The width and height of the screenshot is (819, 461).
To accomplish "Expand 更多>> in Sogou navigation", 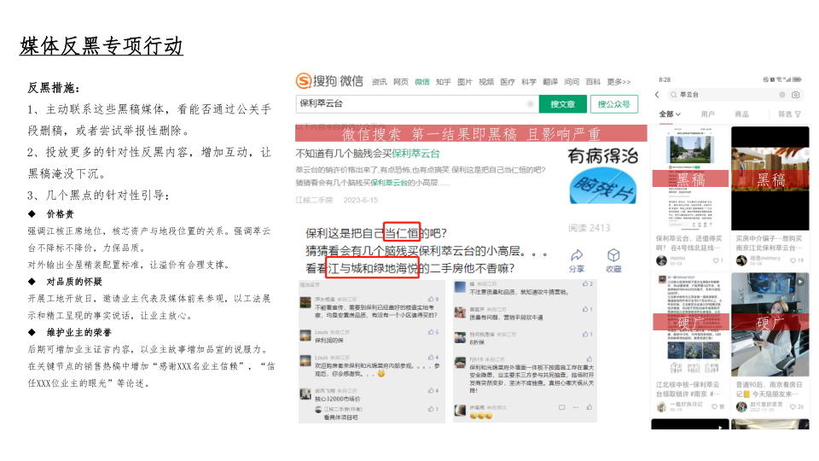I will point(619,82).
